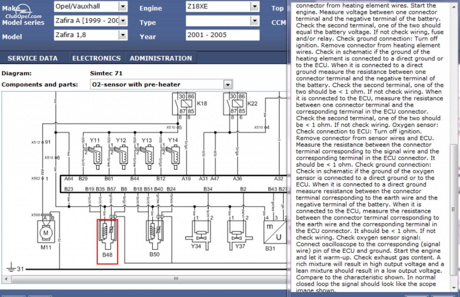This screenshot has height=297, width=460.
Task: Click ECU pin label B23
Action: (x=69, y=189)
